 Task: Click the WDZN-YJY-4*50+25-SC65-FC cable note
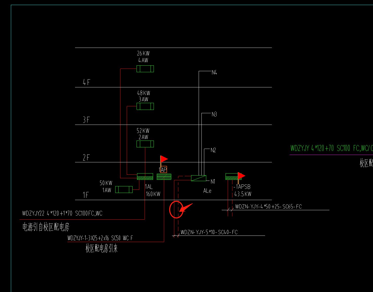(x=269, y=206)
